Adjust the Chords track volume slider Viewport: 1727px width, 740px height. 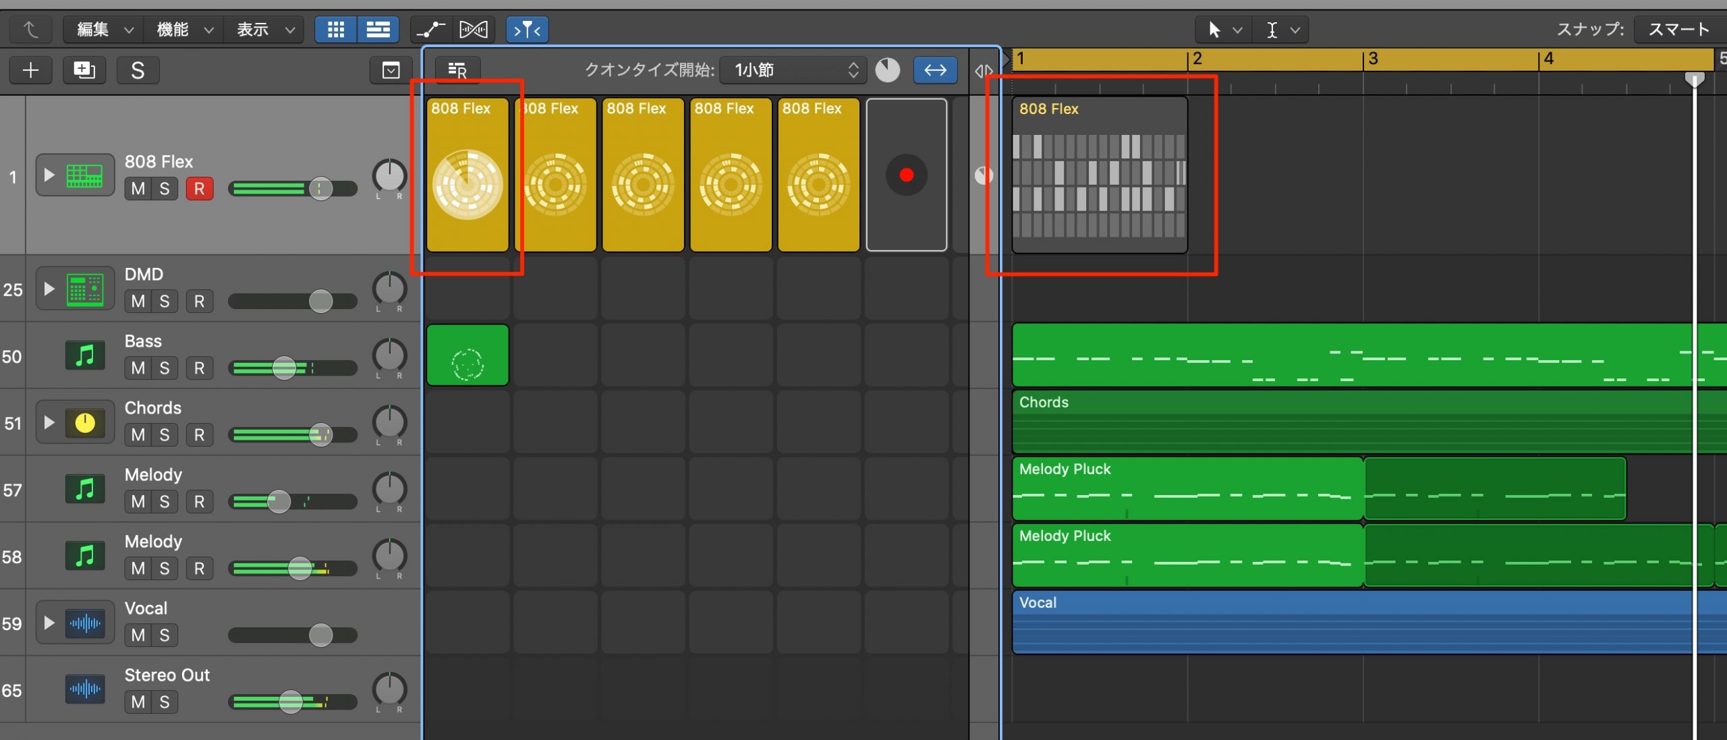pyautogui.click(x=293, y=435)
